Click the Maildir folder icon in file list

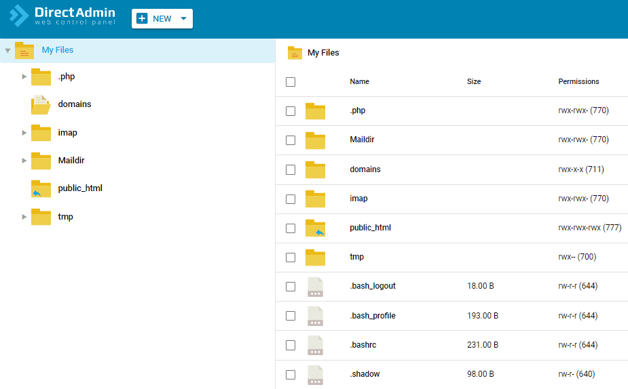pyautogui.click(x=315, y=140)
